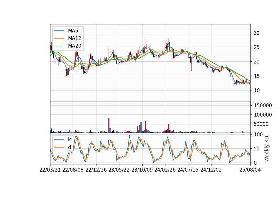Click the 24/02/26 date label
Viewport: 278px width, 200px height.
tap(165, 170)
